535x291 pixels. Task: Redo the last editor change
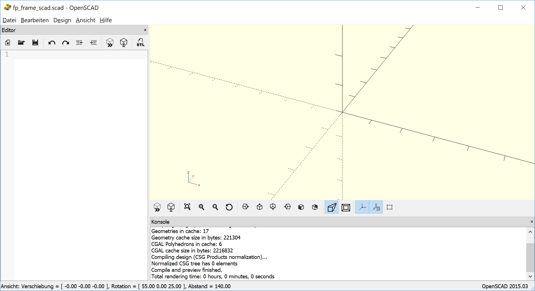coord(65,42)
